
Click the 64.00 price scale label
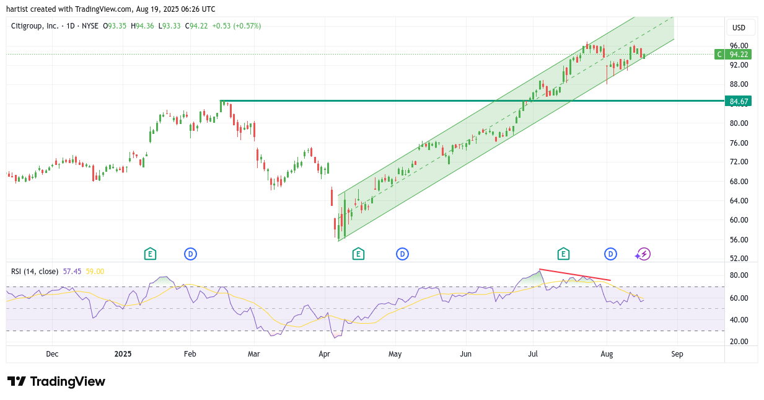point(739,201)
